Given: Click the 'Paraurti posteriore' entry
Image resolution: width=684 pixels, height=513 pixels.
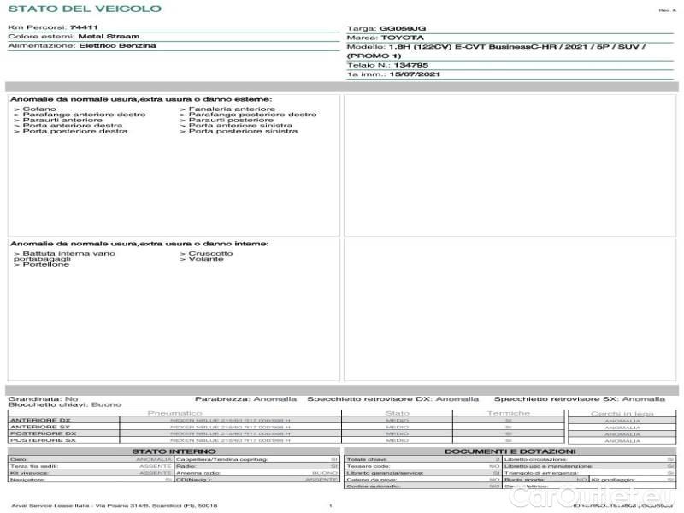Looking at the screenshot, I should pos(227,120).
